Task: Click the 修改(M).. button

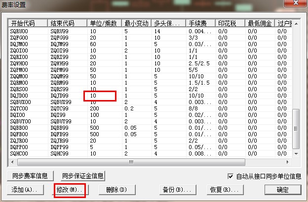Action: [x=71, y=190]
